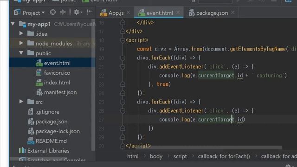Click the event.html file icon in tree
This screenshot has width=297, height=167.
(39, 63)
